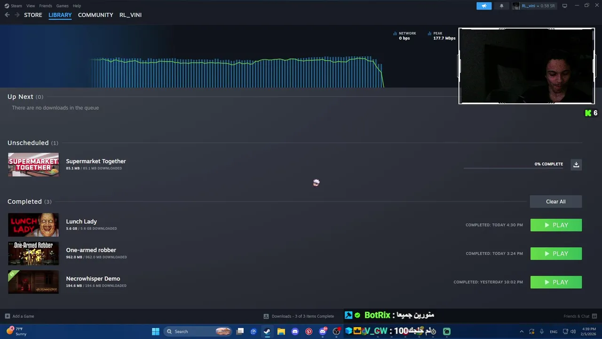
Task: Open Pinterest from the taskbar
Action: pos(309,331)
